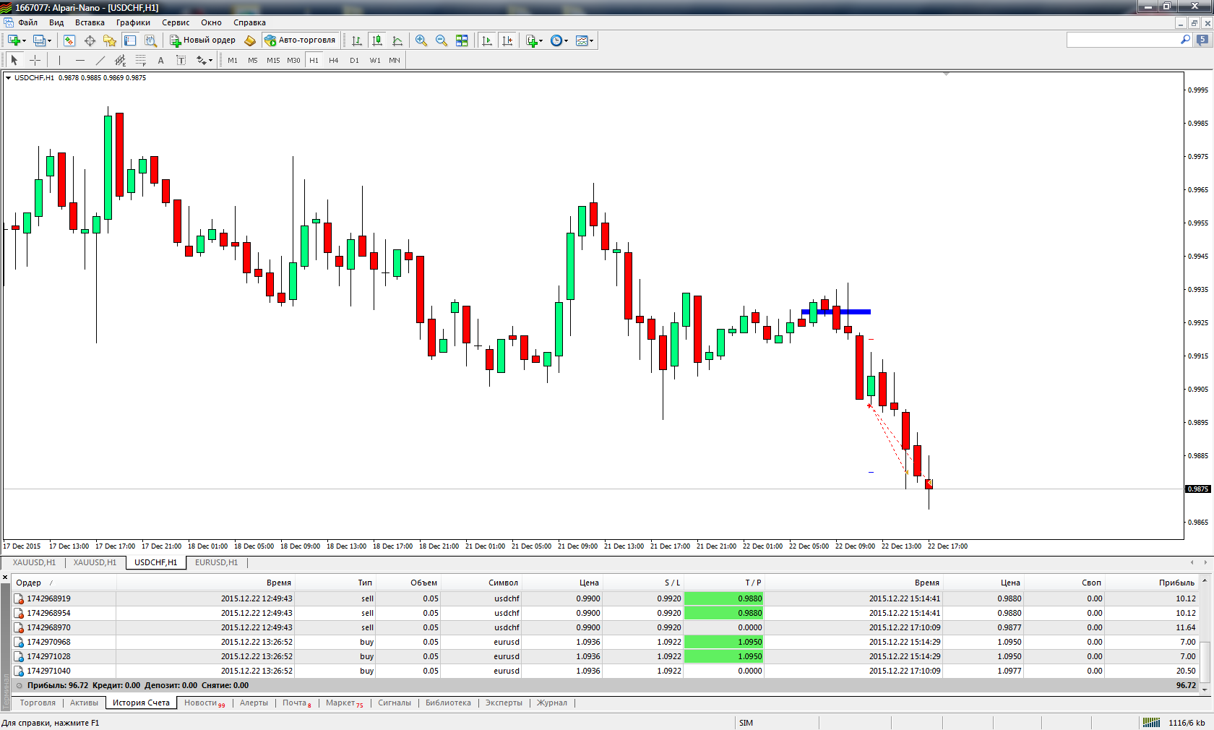Image resolution: width=1214 pixels, height=730 pixels.
Task: Open the Сервис menu
Action: pos(176,22)
